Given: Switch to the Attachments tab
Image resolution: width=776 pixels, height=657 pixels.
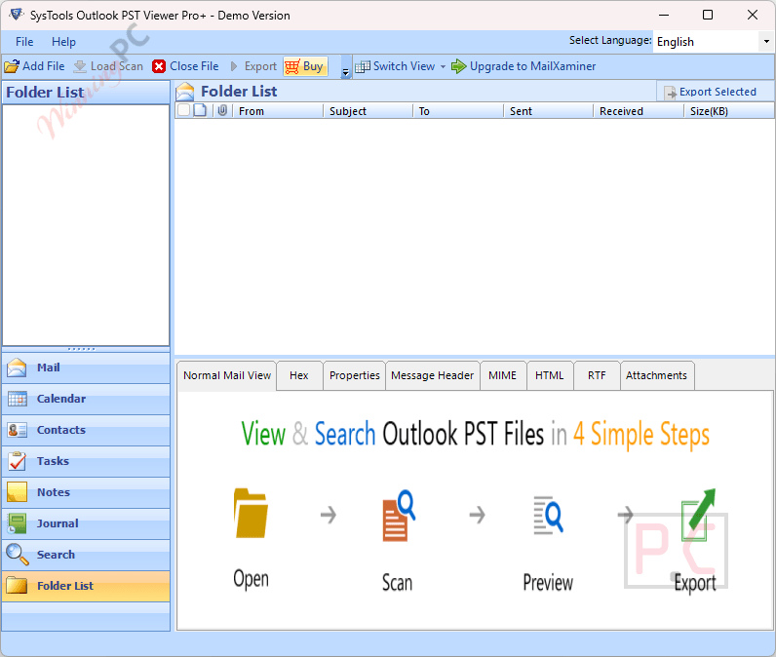Looking at the screenshot, I should 657,376.
